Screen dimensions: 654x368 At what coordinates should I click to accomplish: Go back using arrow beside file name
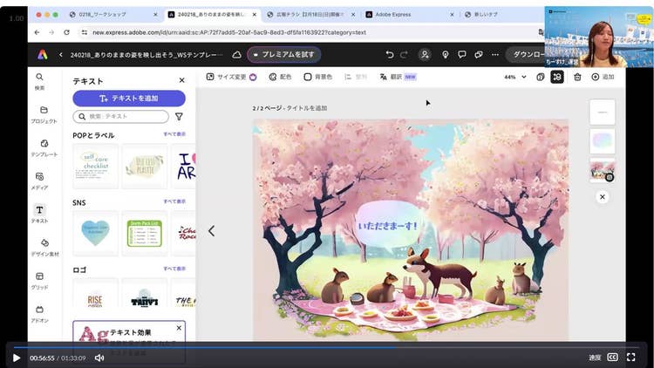[x=61, y=55]
